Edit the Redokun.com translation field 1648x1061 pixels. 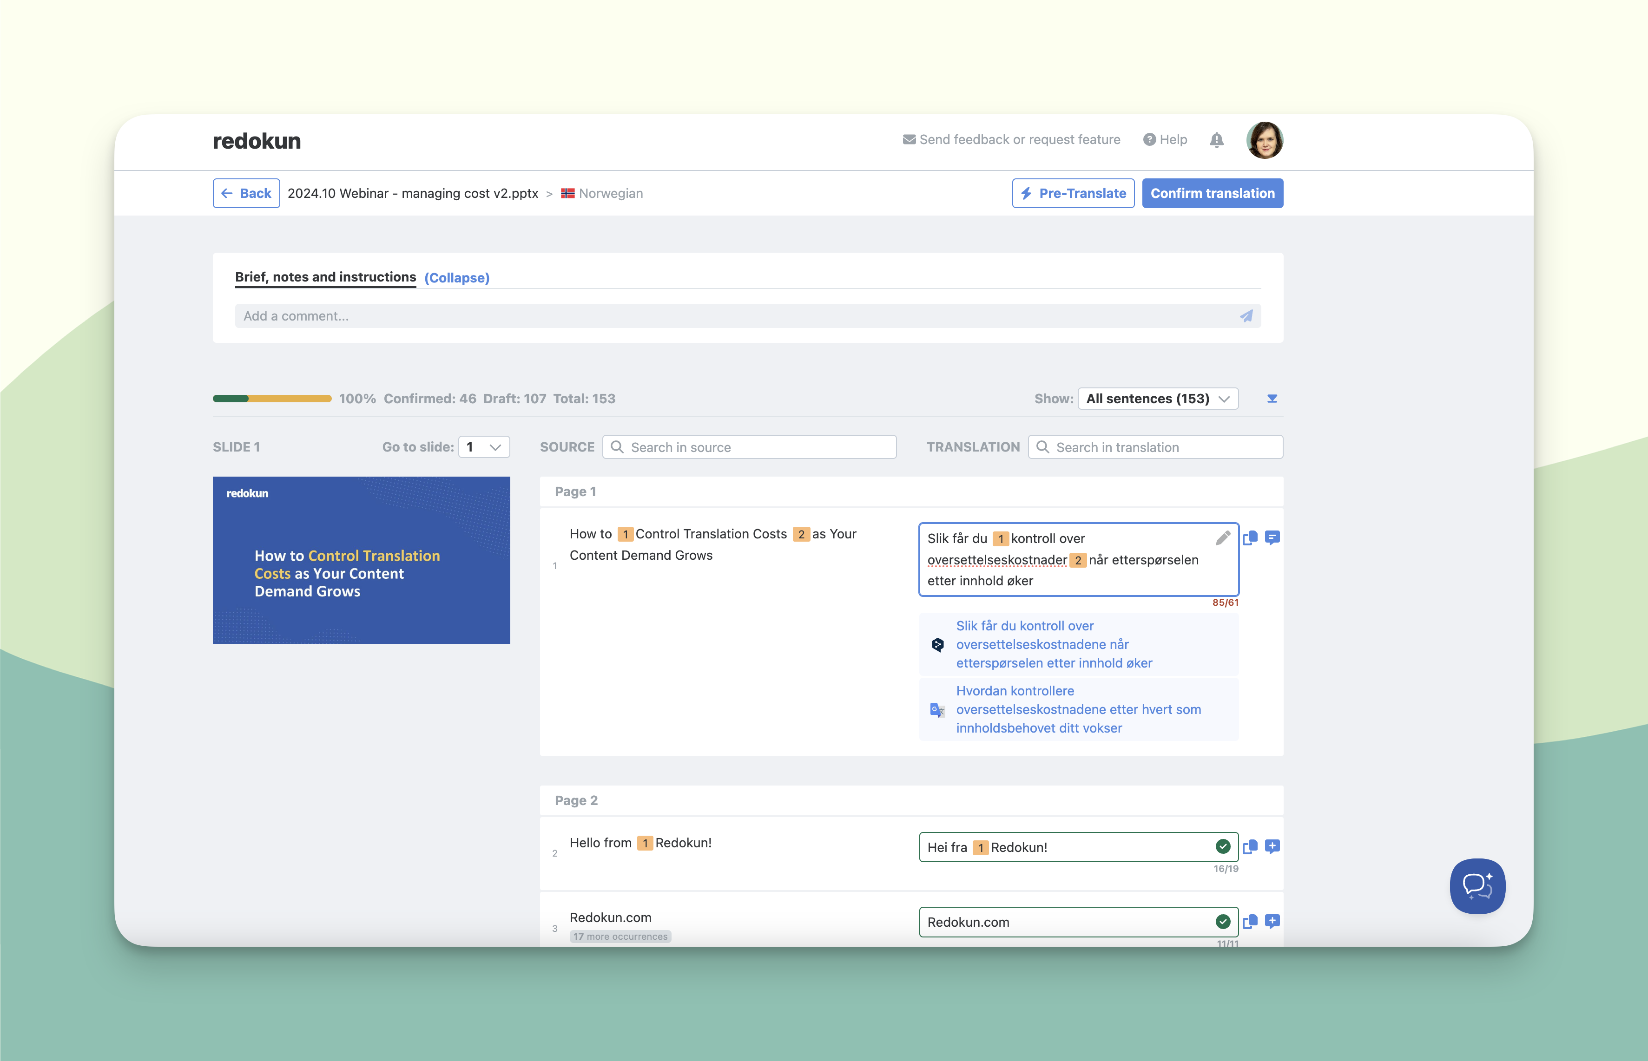click(1079, 922)
